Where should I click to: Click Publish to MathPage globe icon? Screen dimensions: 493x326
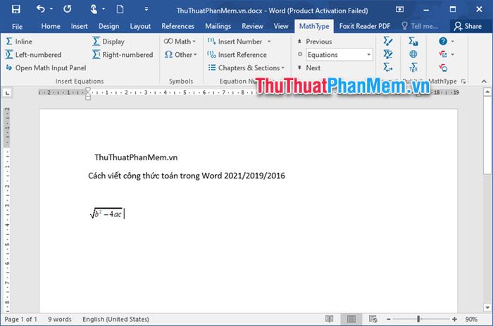413,54
